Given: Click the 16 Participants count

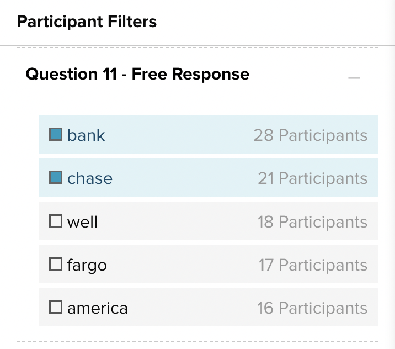Looking at the screenshot, I should click(x=312, y=308).
